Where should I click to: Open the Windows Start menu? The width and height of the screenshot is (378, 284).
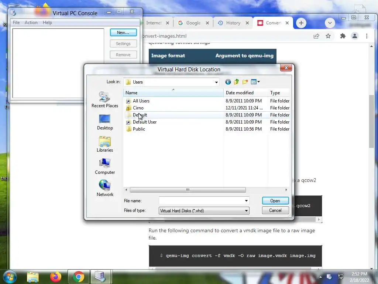[9, 277]
